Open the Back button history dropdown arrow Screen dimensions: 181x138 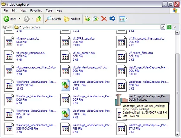pyautogui.click(x=19, y=19)
